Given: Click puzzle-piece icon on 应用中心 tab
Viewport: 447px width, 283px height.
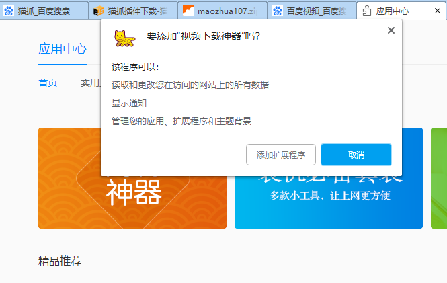Looking at the screenshot, I should point(367,11).
